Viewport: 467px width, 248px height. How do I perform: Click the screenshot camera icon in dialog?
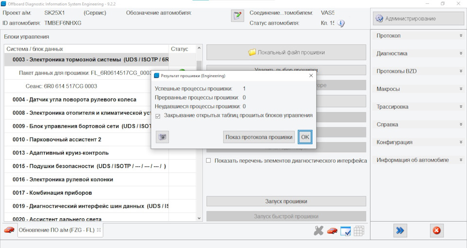tap(162, 137)
